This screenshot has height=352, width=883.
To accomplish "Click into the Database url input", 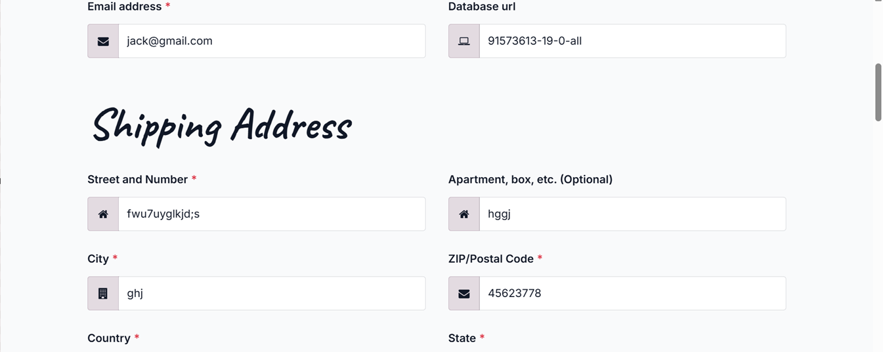I will pyautogui.click(x=632, y=41).
